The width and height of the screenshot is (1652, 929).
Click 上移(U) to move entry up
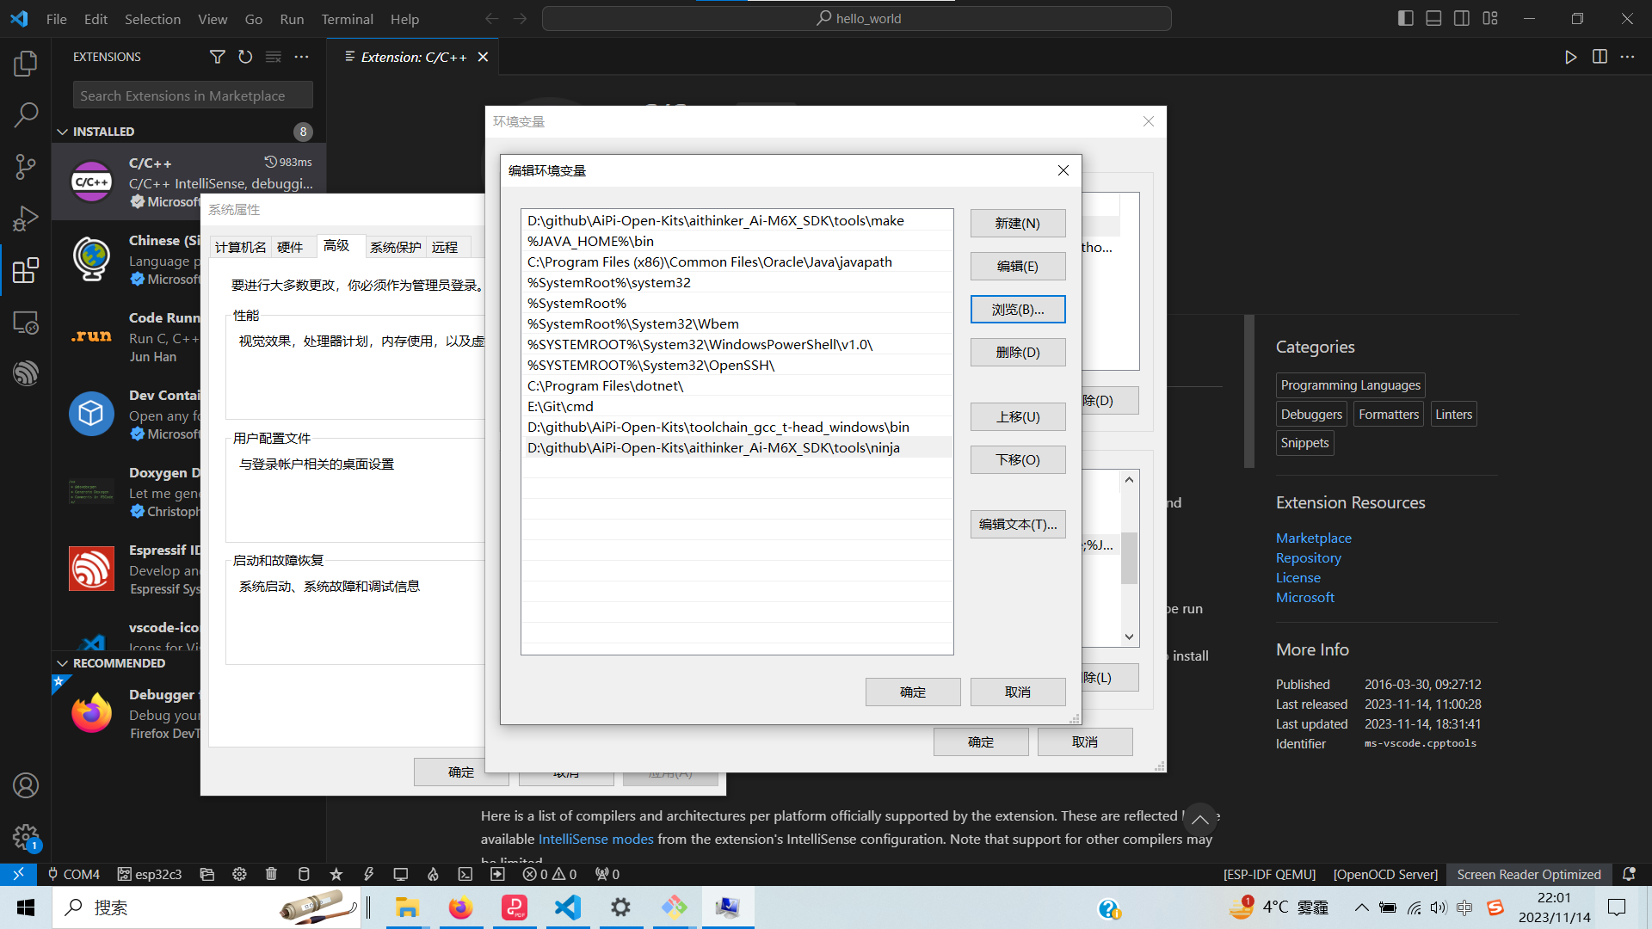click(1018, 417)
